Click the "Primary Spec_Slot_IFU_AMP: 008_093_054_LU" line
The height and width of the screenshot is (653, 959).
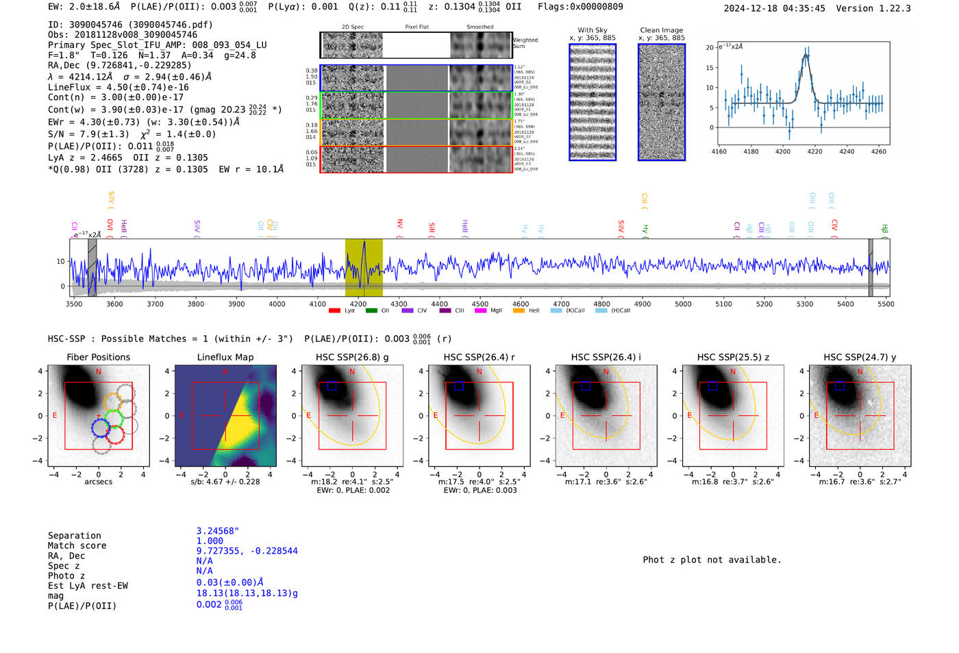[x=158, y=45]
